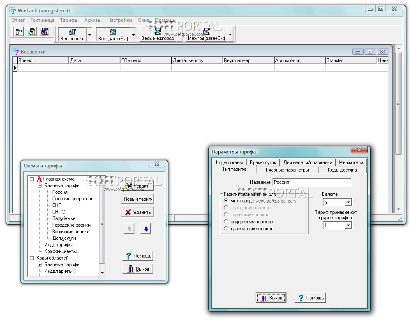Collapse the Главная схема tree node
Image resolution: width=411 pixels, height=320 pixels.
pos(32,179)
